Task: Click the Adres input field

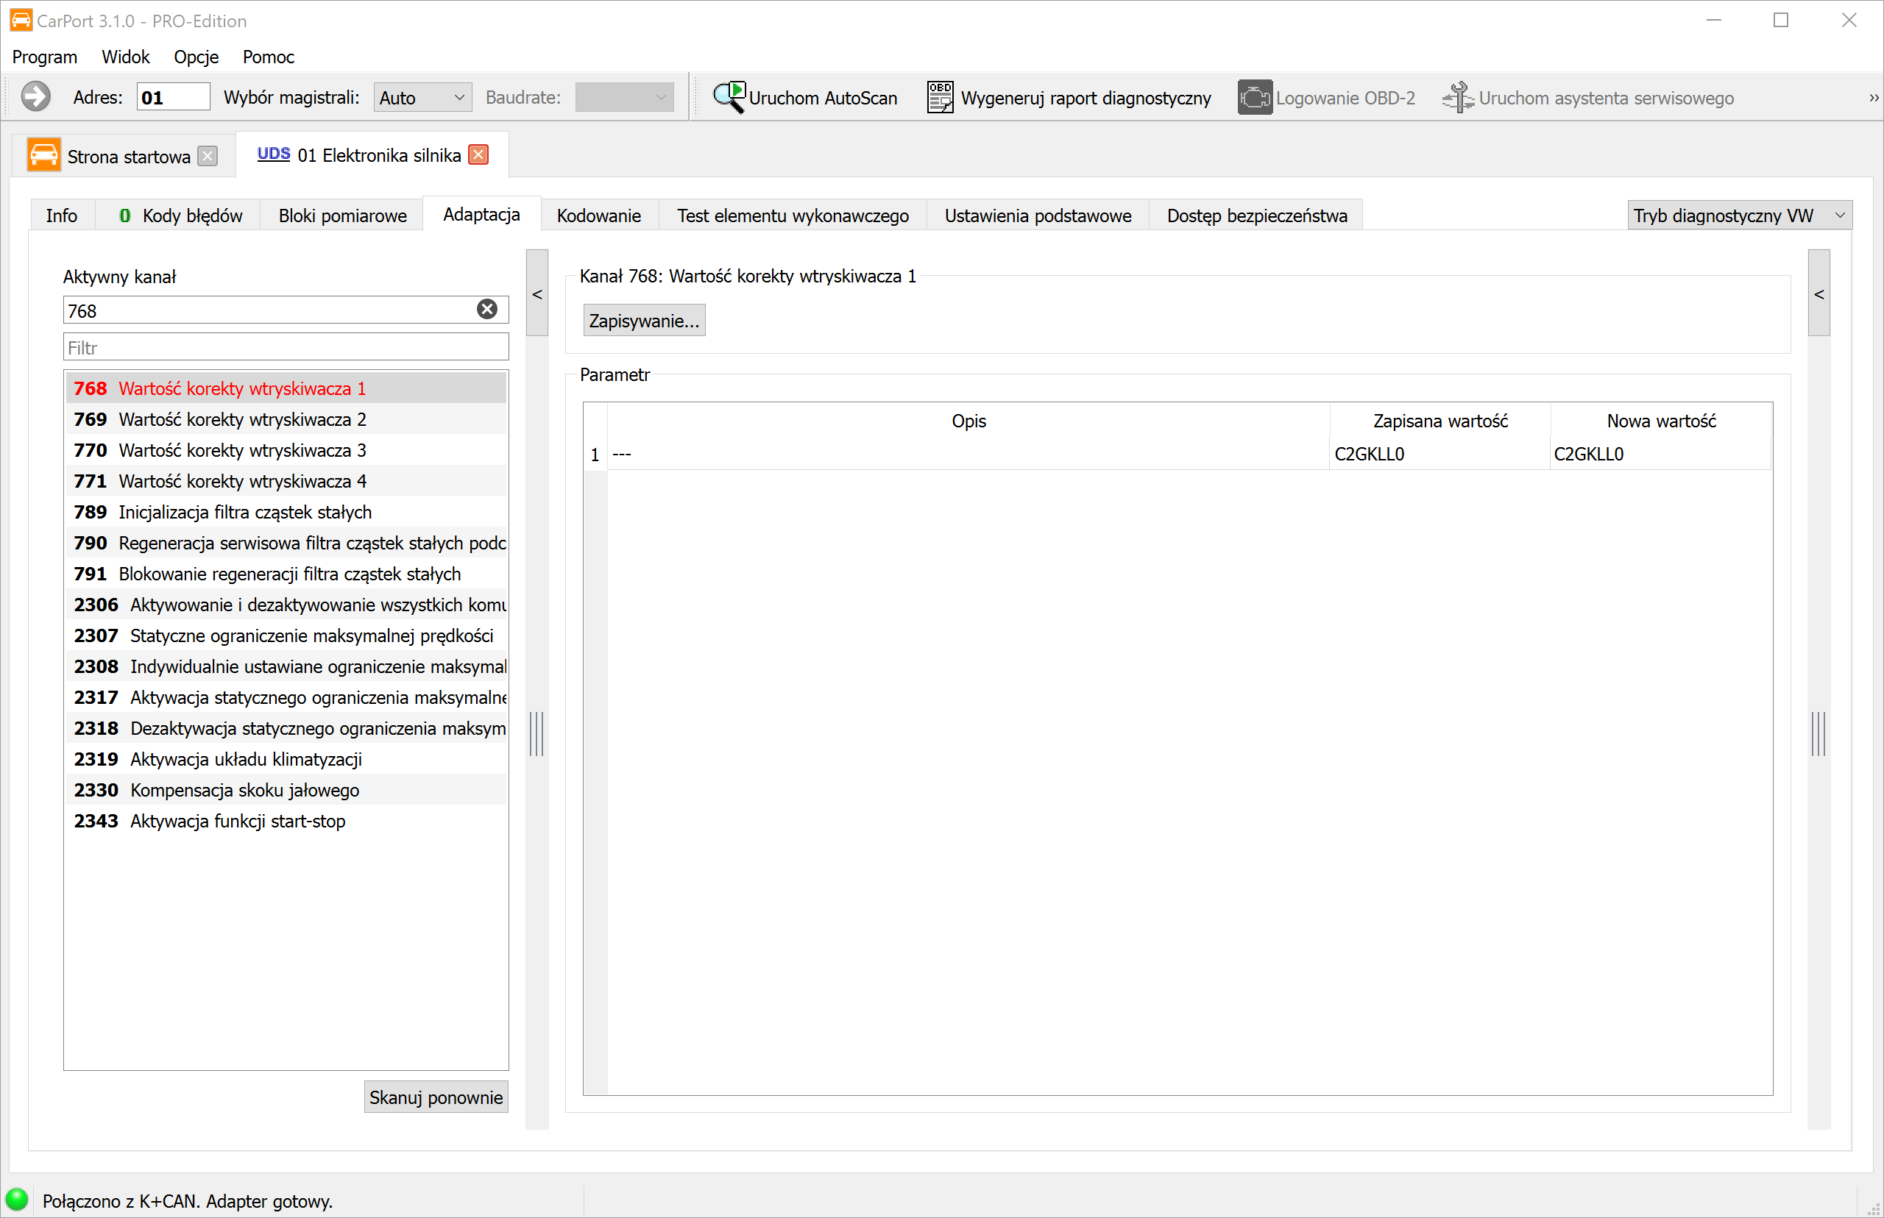Action: pyautogui.click(x=173, y=97)
